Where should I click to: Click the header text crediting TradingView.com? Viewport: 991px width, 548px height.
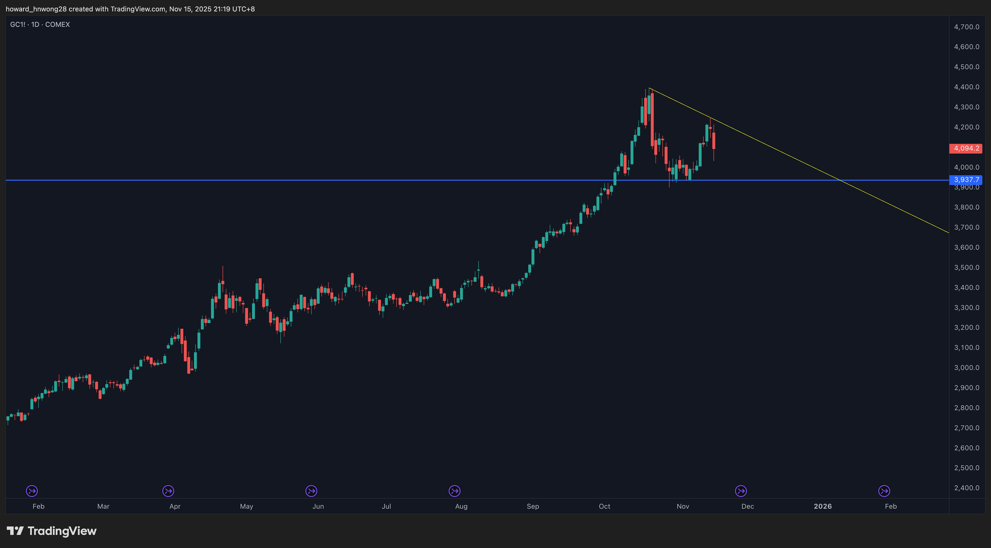pyautogui.click(x=130, y=9)
